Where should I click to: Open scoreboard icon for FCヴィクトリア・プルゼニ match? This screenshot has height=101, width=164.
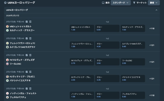[30, 72]
